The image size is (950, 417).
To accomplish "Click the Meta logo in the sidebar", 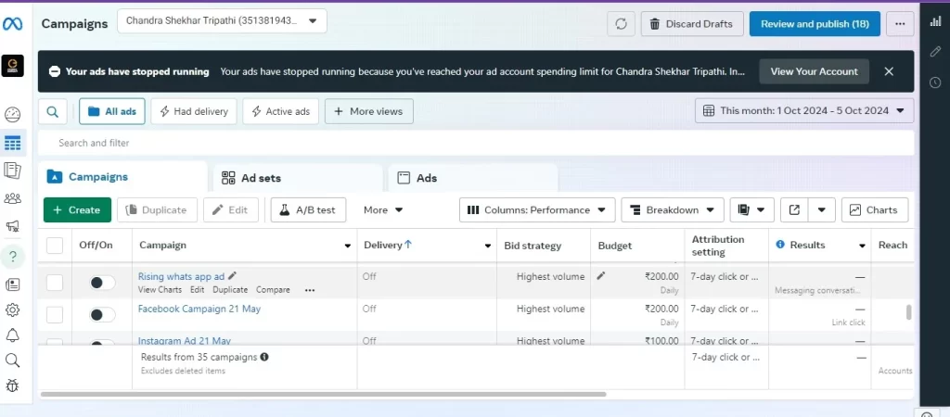I will coord(13,23).
